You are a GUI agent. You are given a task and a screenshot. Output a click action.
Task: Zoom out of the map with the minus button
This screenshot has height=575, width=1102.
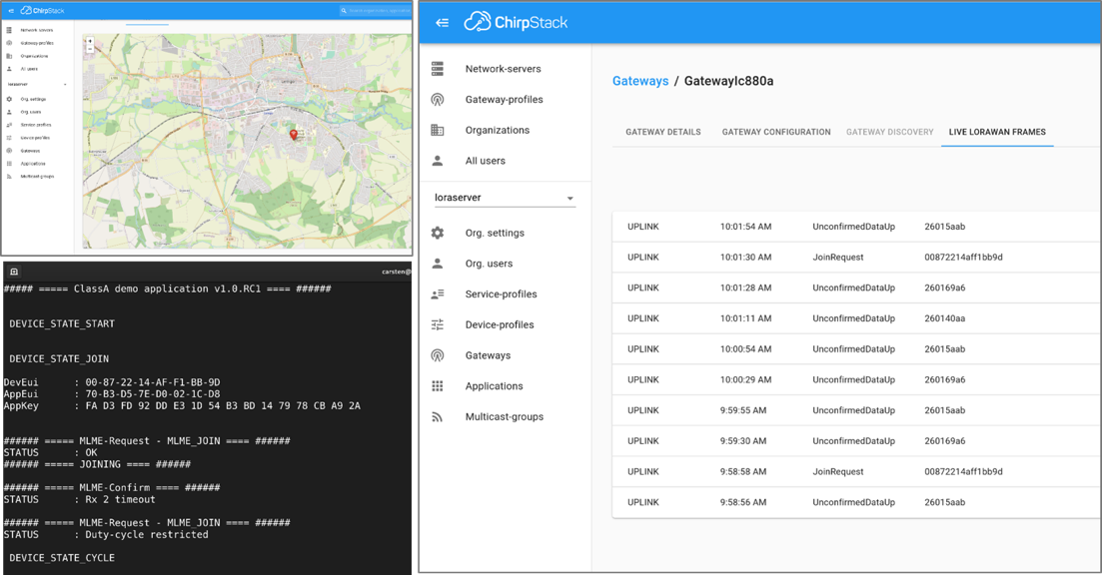(90, 49)
